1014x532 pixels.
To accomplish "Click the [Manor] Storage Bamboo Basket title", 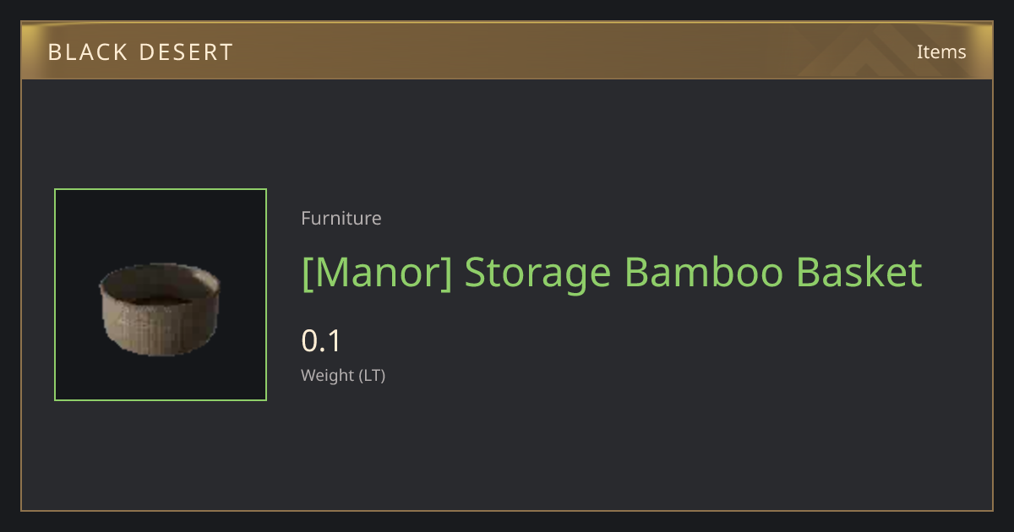I will pos(612,273).
